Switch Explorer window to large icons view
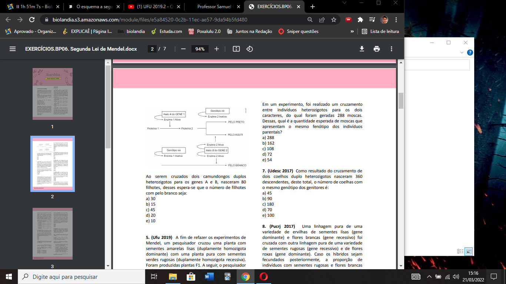 pos(469,251)
